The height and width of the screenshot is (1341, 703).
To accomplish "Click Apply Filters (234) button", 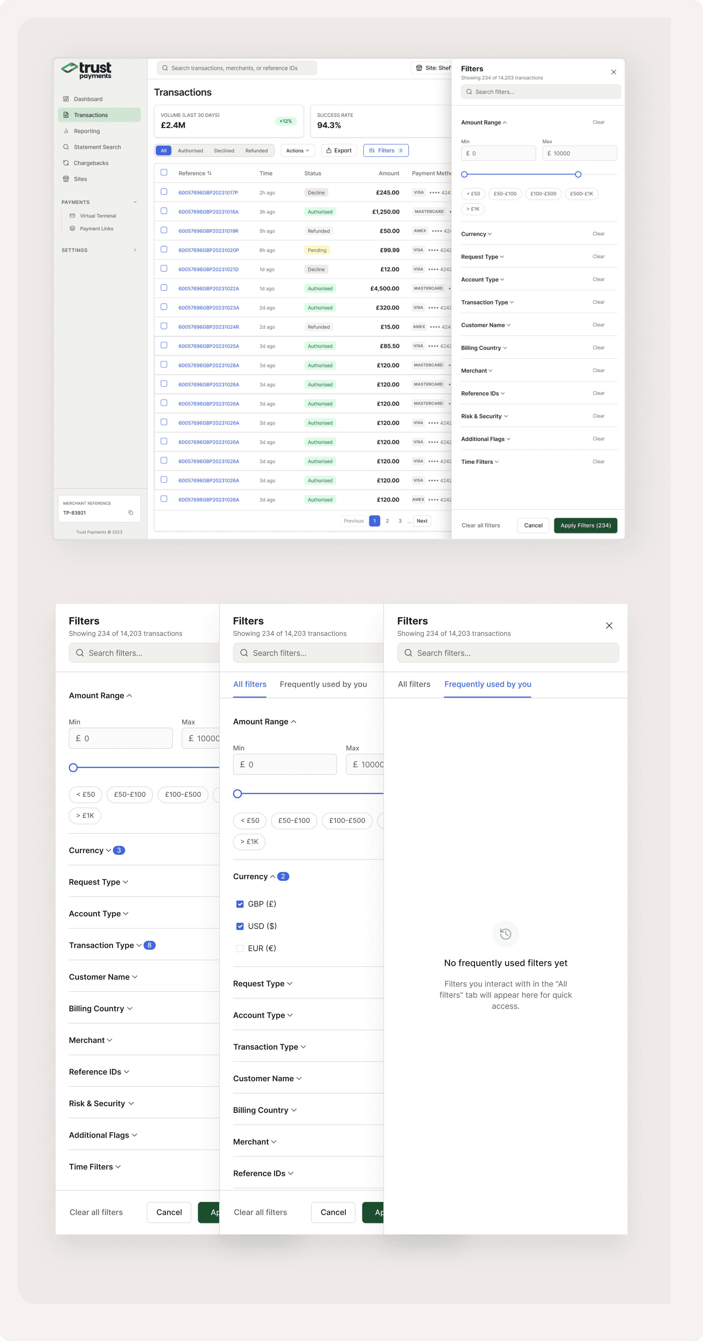I will (x=585, y=525).
